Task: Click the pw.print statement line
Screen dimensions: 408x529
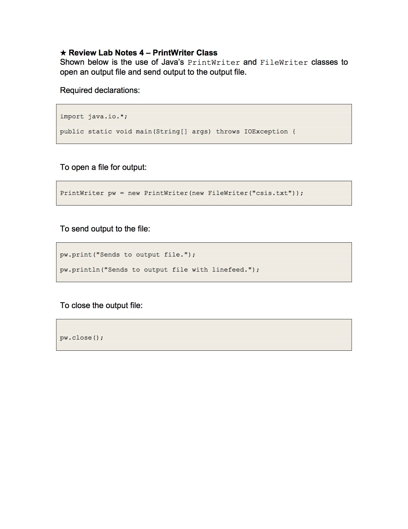Action: pyautogui.click(x=127, y=255)
